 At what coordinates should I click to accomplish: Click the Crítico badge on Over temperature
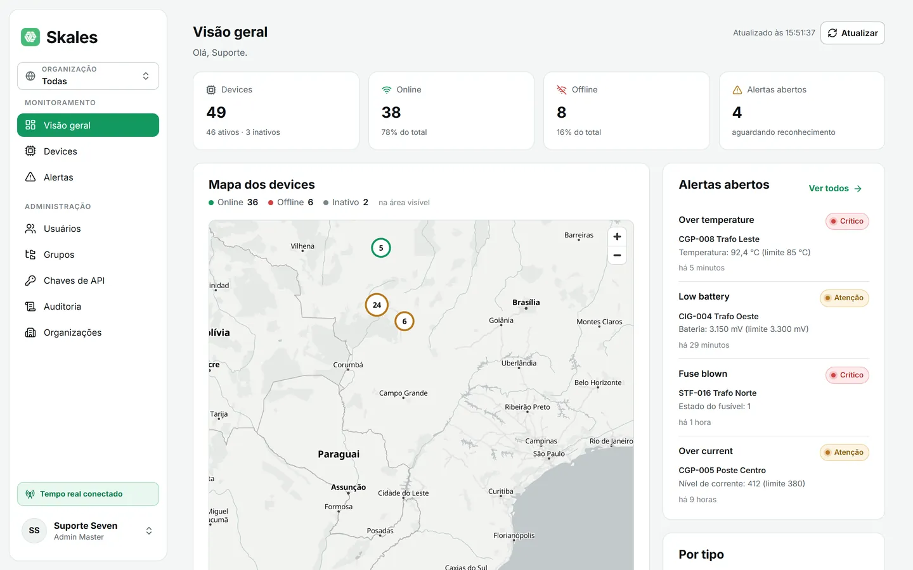[x=847, y=221]
